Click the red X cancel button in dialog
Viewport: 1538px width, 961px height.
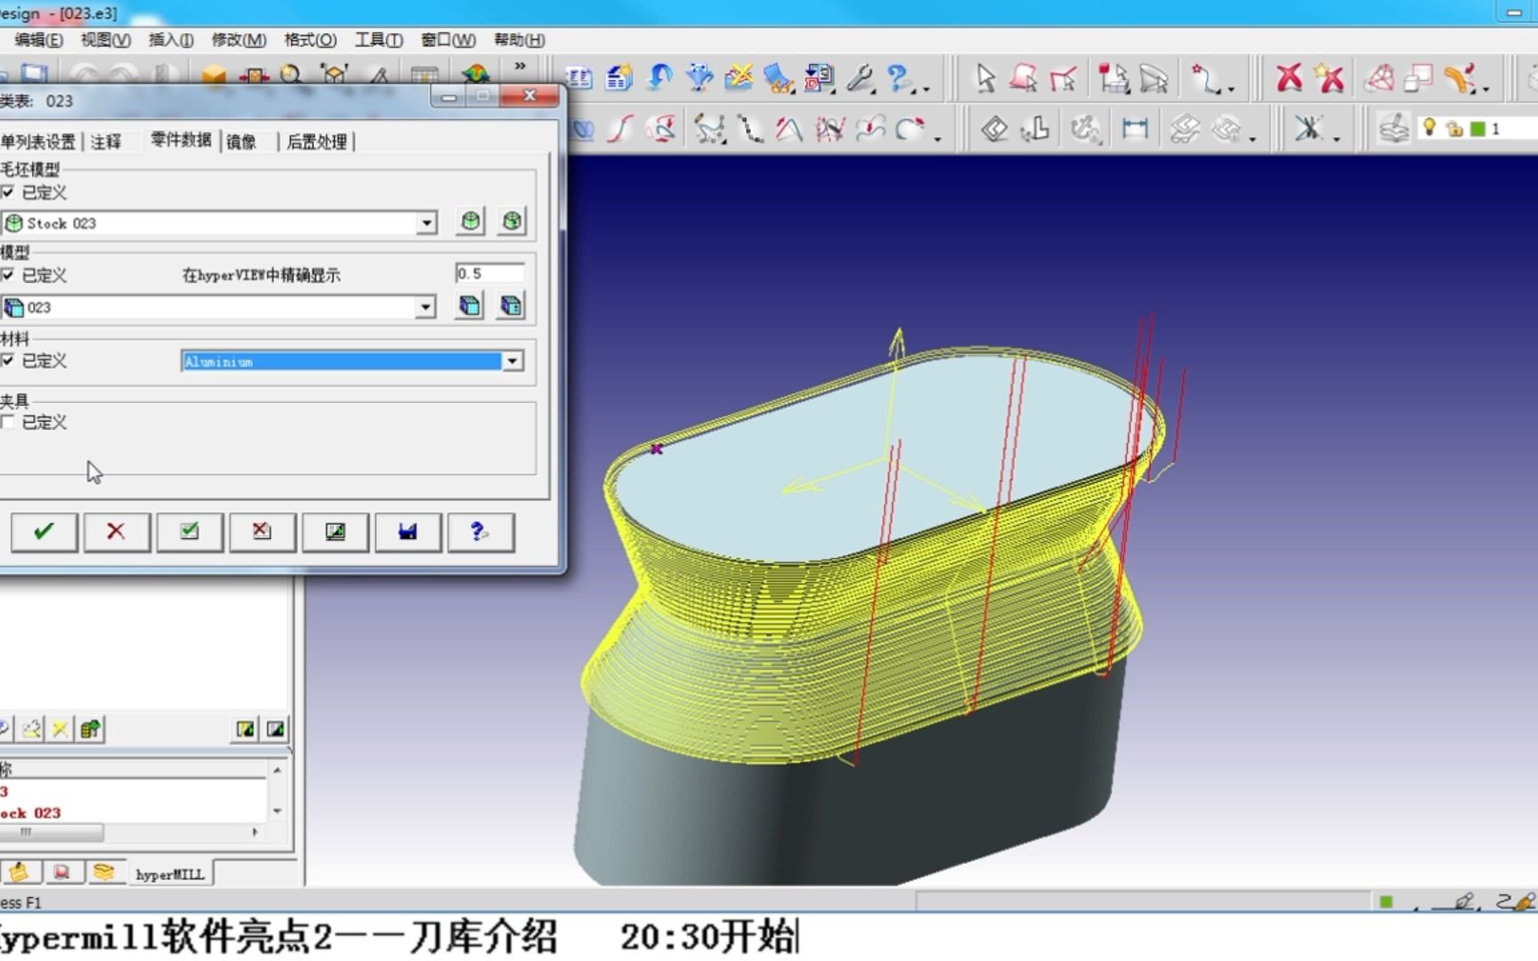[x=117, y=532]
